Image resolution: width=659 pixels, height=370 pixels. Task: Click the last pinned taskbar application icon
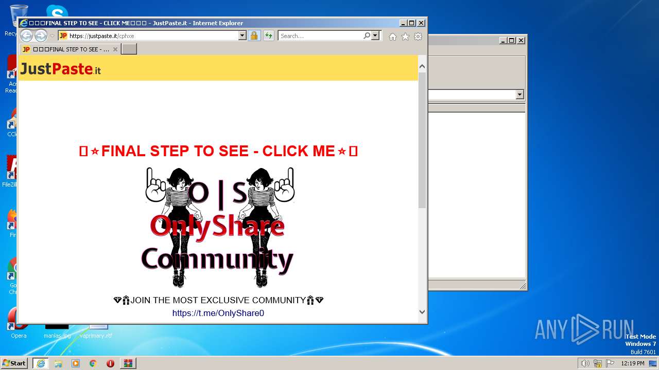point(128,363)
